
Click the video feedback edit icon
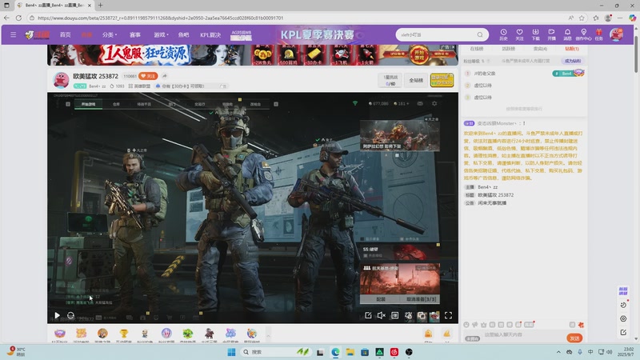coord(368,315)
